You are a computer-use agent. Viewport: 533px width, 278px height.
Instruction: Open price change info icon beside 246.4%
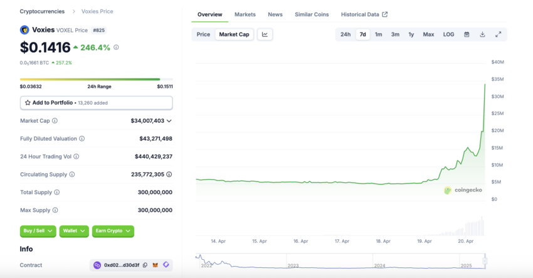[x=116, y=47]
